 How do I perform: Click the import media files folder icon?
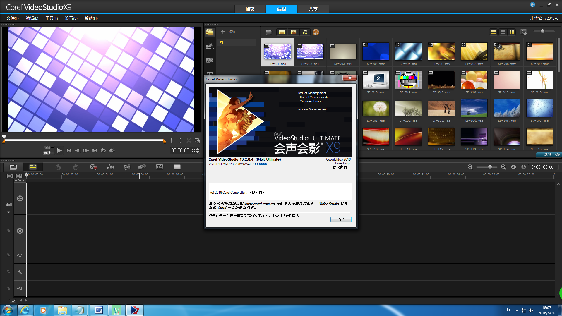click(x=269, y=32)
